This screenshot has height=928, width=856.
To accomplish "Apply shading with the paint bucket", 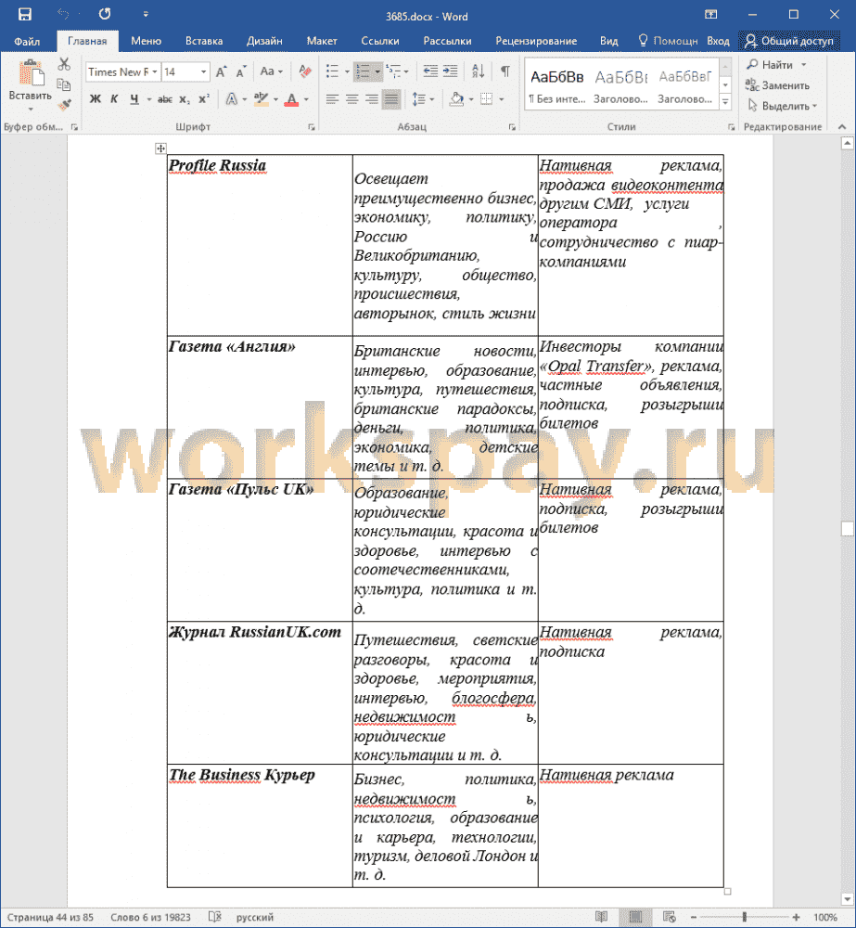I will [x=456, y=99].
